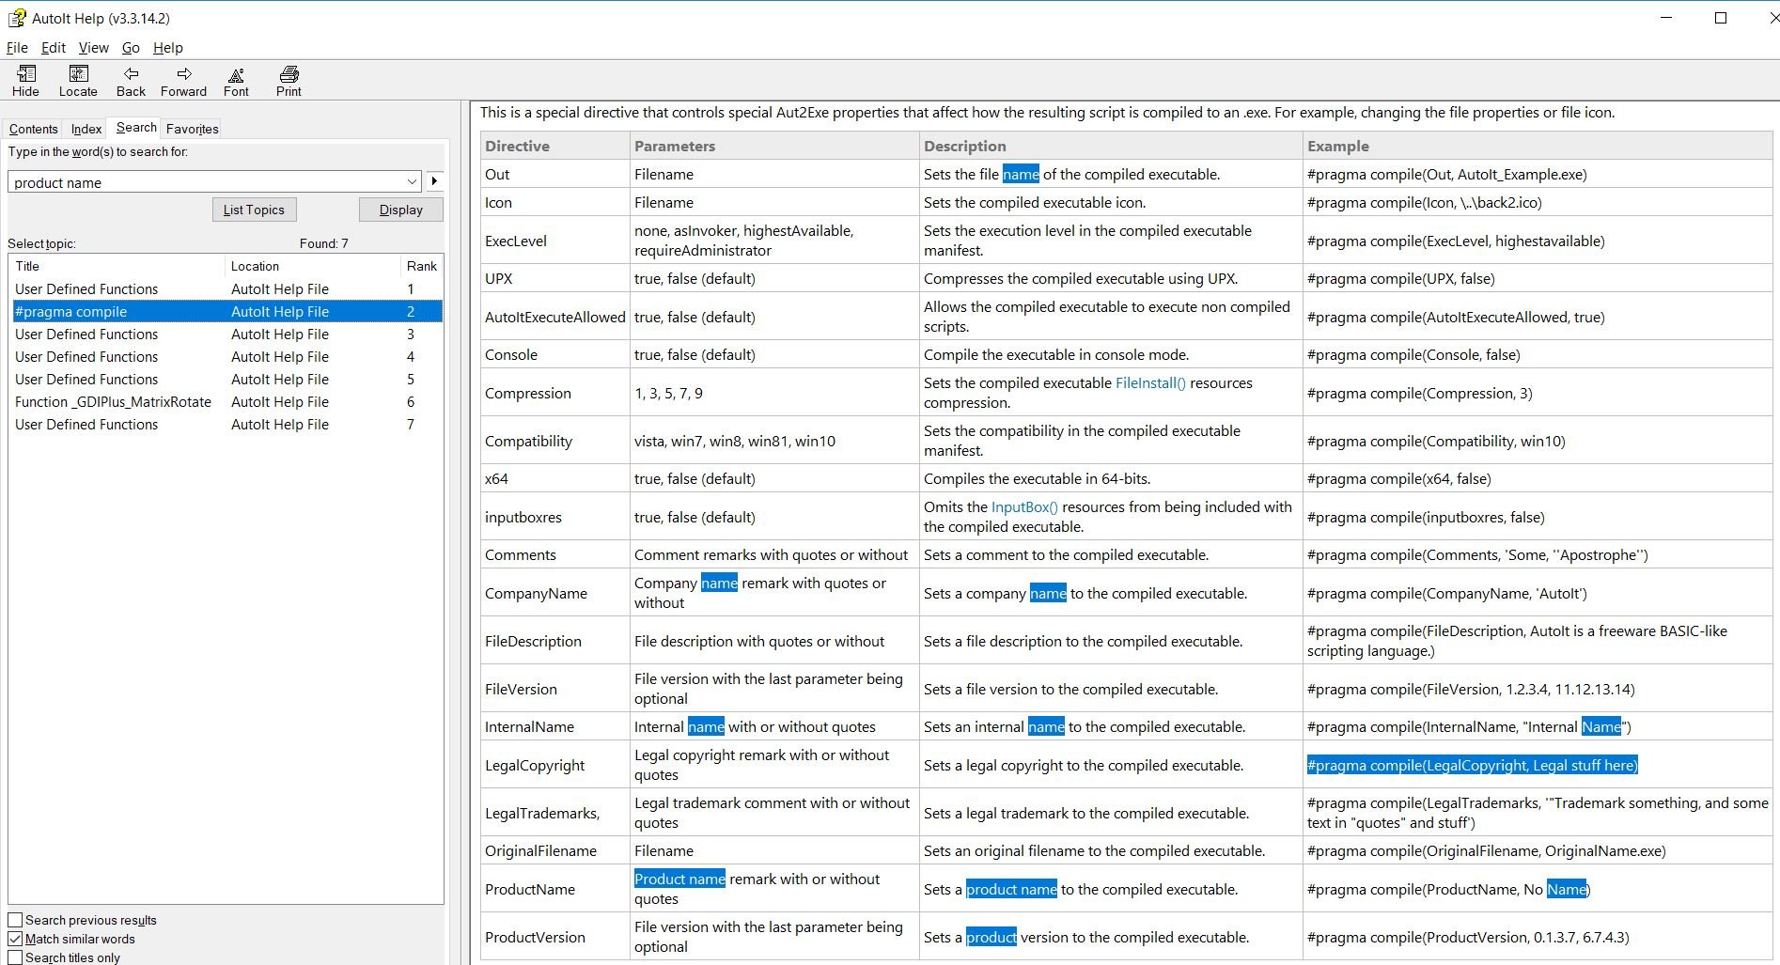Click the Display button
Screen dimensions: 1780x965
[401, 210]
